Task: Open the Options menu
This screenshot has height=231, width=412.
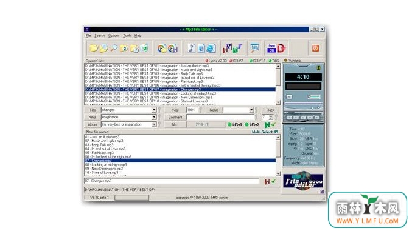Action: (x=114, y=36)
